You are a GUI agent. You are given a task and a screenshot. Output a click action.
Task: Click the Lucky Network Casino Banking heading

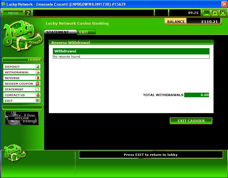tap(77, 24)
